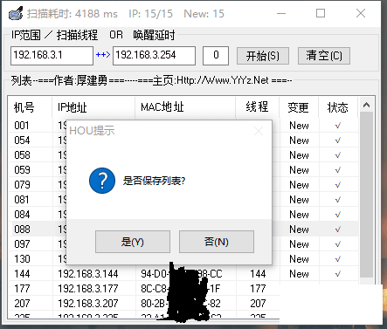Sort by 线程 column header
The image size is (387, 329).
[x=258, y=107]
